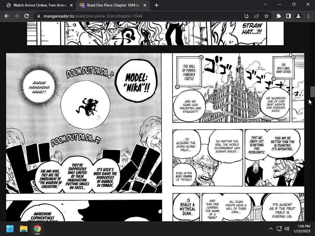Image resolution: width=315 pixels, height=236 pixels.
Task: Expand the tab search chevron
Action: point(265,4)
